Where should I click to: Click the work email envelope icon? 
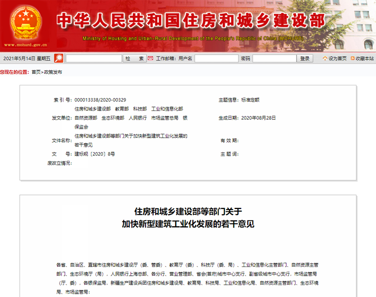(x=150, y=58)
